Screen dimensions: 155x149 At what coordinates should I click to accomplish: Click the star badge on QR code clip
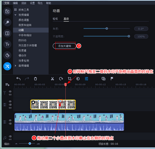tap(33, 102)
